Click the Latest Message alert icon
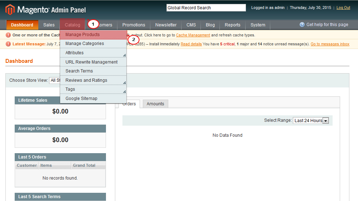The width and height of the screenshot is (358, 201). point(8,44)
